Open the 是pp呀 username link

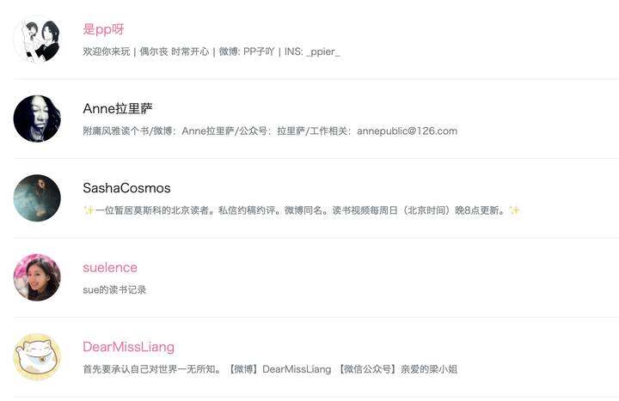[x=103, y=29]
